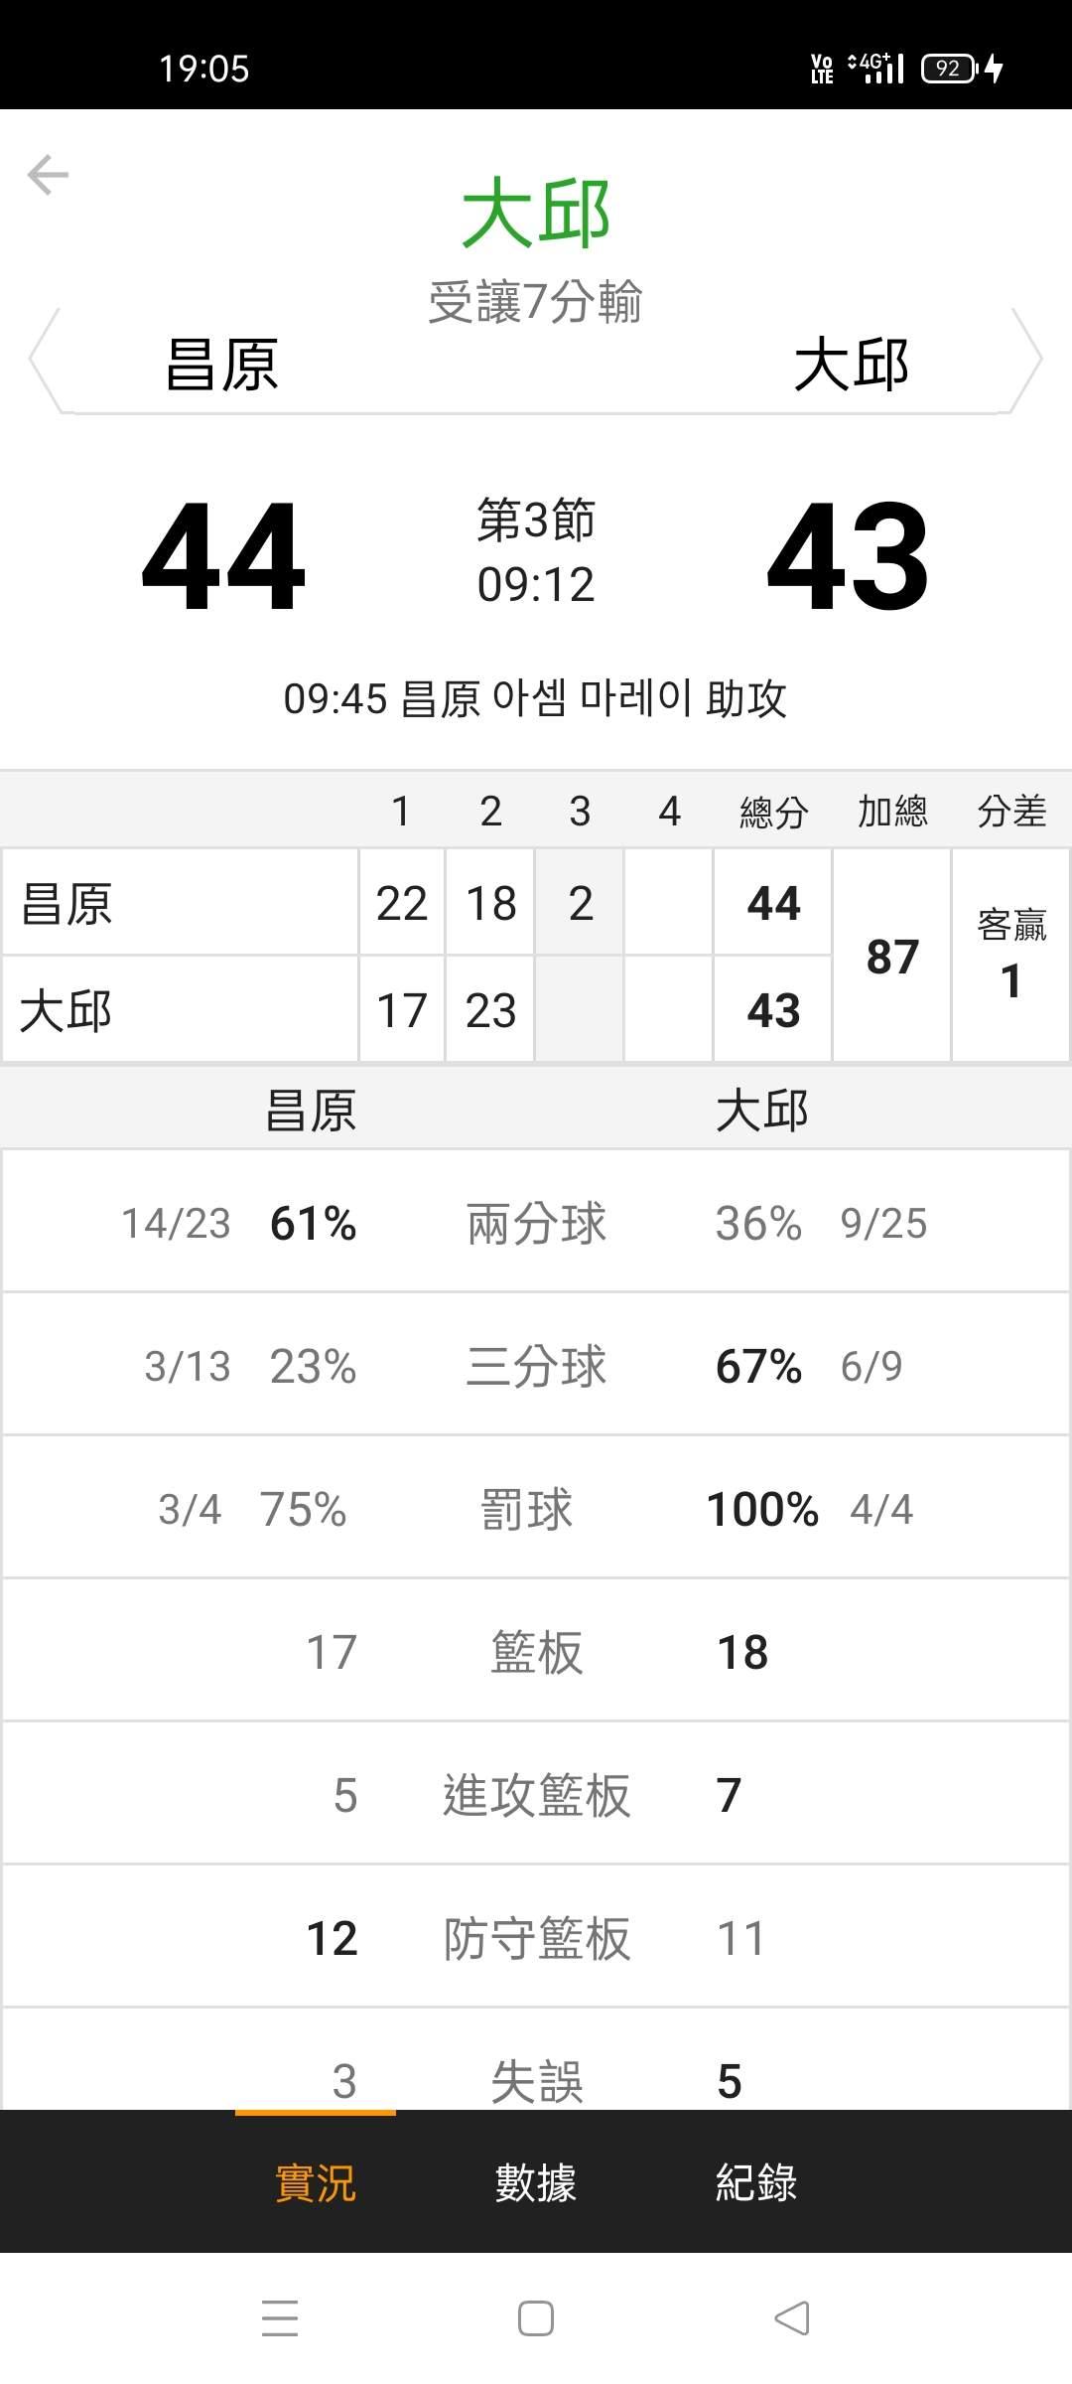
Task: Open the 數據 tab
Action: tap(536, 2182)
